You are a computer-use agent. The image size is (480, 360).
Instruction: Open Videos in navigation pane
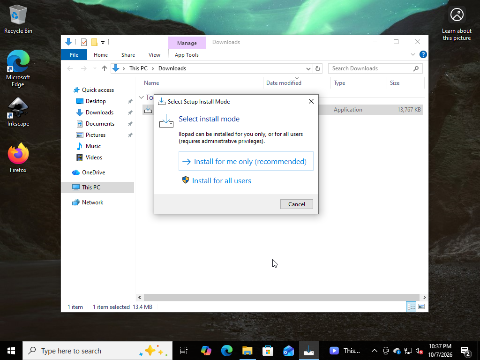[94, 157]
